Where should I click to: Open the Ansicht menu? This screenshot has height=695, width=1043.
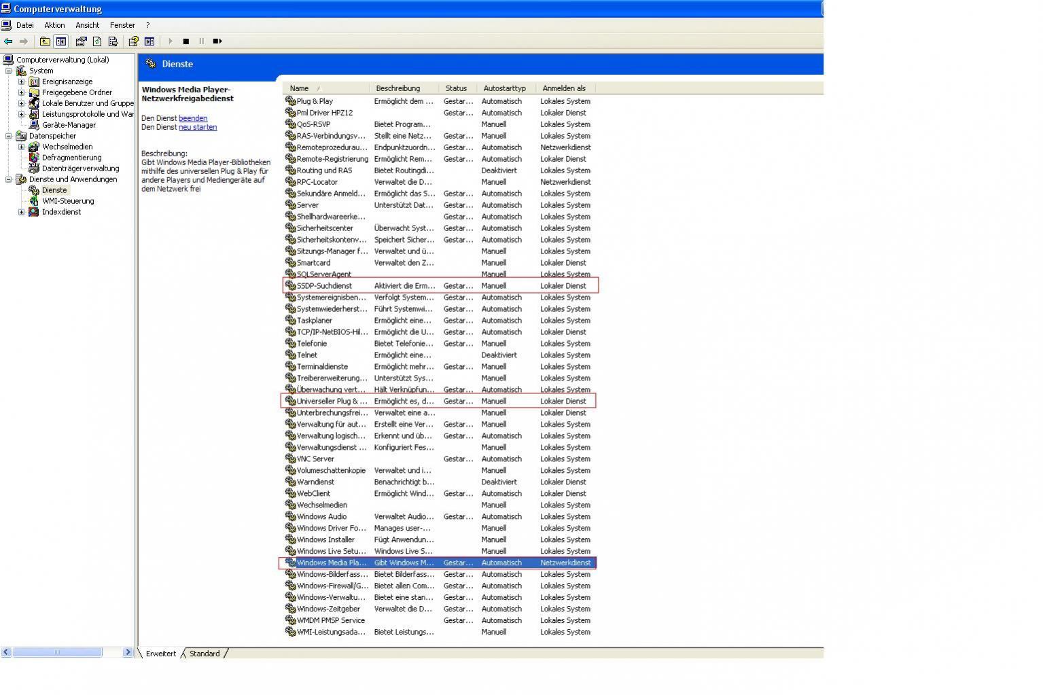click(x=87, y=25)
